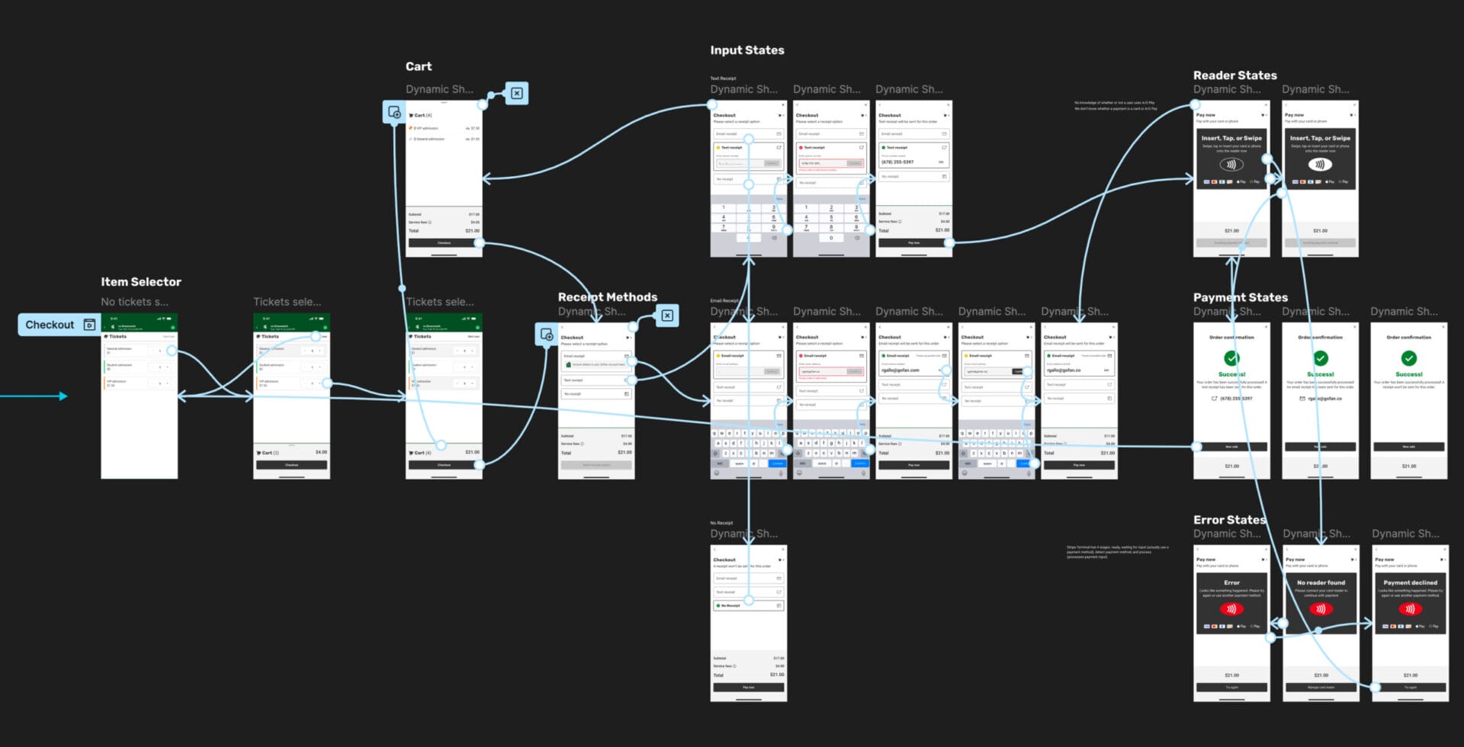The height and width of the screenshot is (747, 1464).
Task: Select the Input States section title
Action: point(746,50)
